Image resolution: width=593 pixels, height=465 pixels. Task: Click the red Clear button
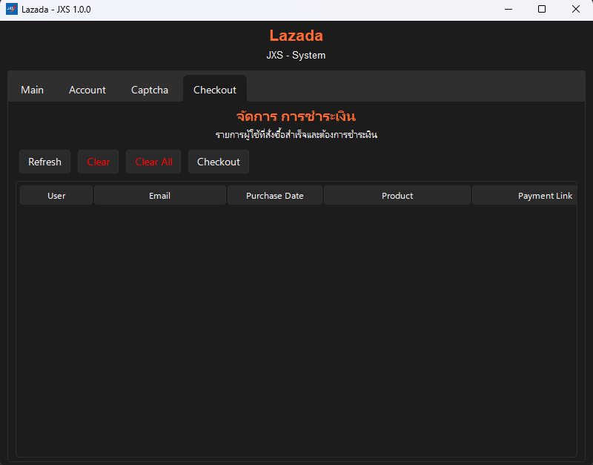(x=99, y=162)
